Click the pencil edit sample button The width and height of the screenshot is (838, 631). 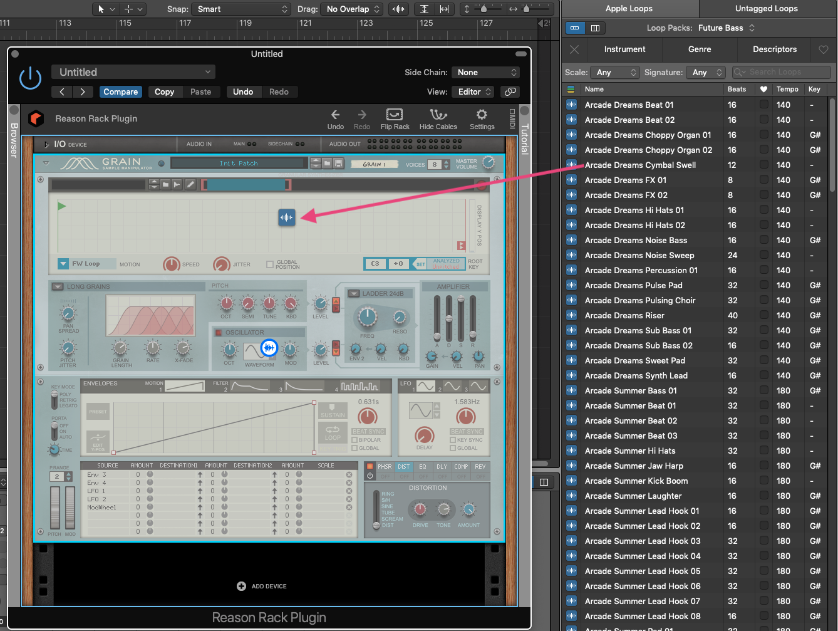pos(190,184)
